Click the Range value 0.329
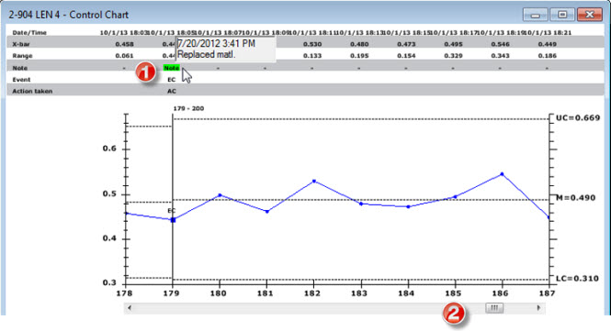The width and height of the screenshot is (611, 331). (x=453, y=56)
